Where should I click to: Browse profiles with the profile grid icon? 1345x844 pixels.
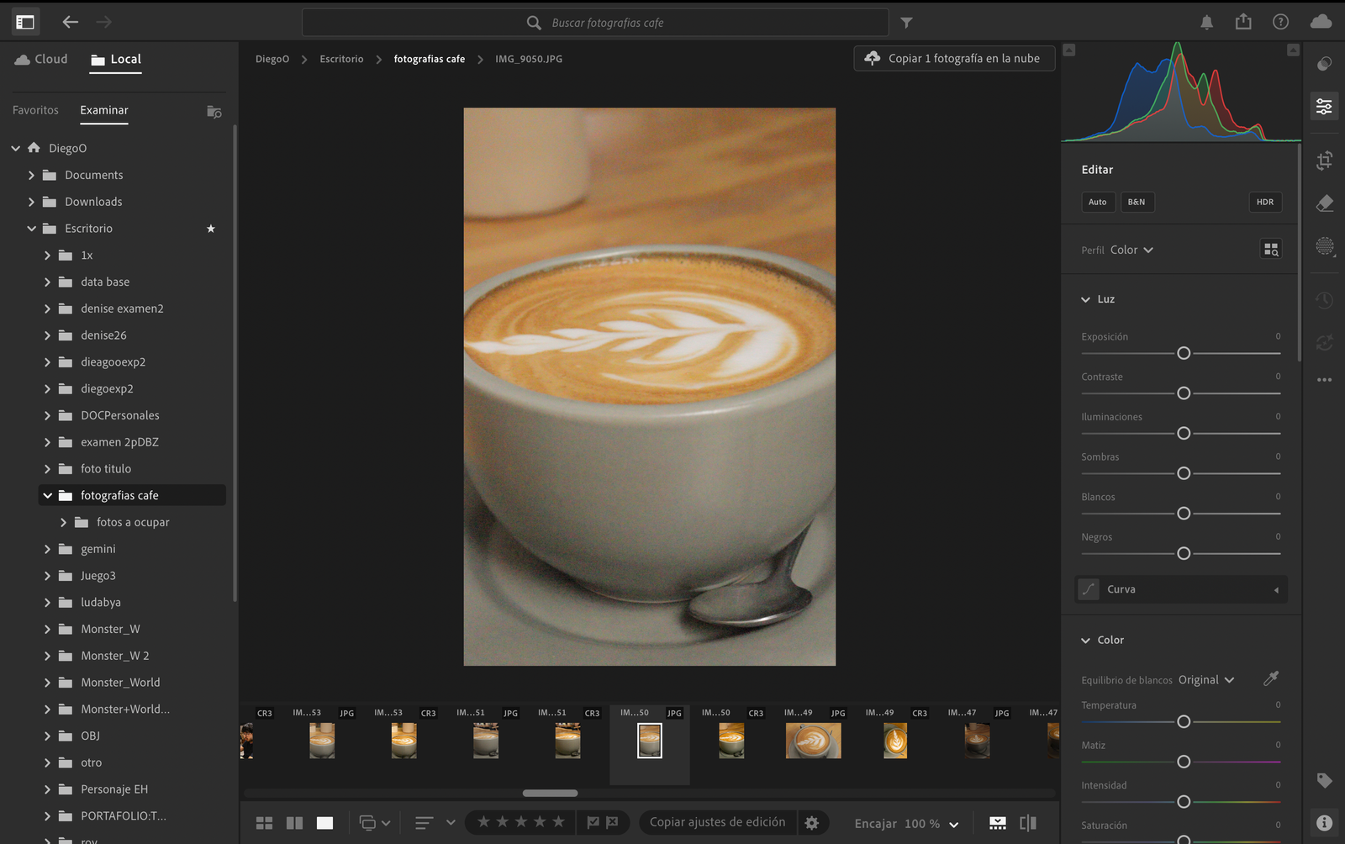click(x=1270, y=250)
